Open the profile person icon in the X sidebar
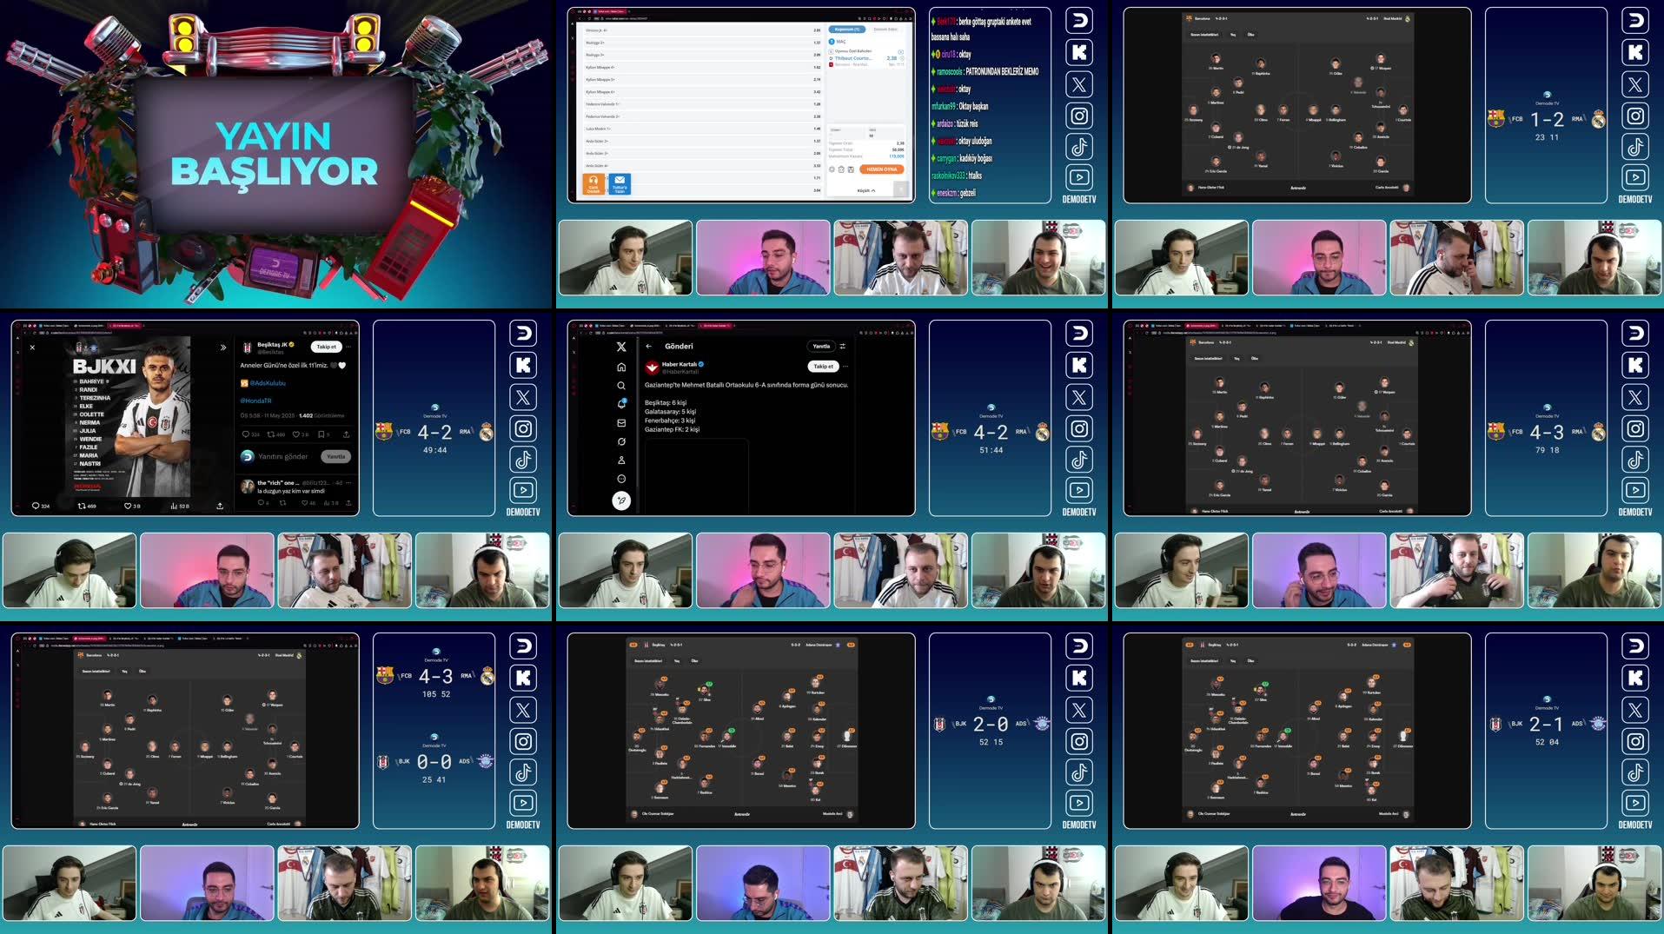The width and height of the screenshot is (1664, 934). (x=620, y=460)
